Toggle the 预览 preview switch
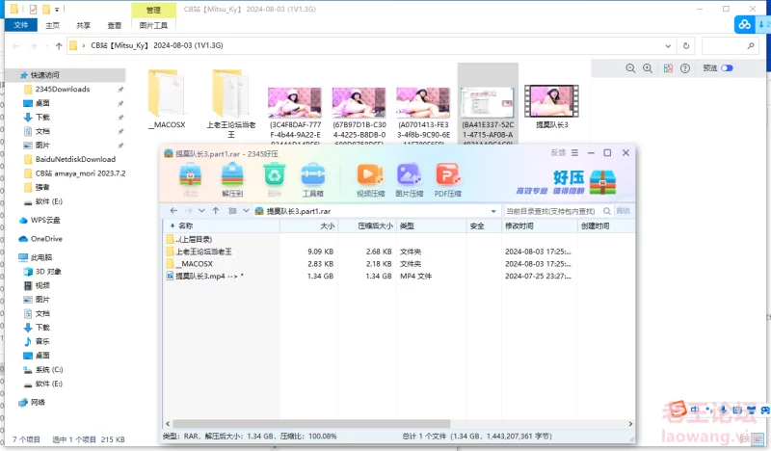The height and width of the screenshot is (451, 771). [x=727, y=68]
